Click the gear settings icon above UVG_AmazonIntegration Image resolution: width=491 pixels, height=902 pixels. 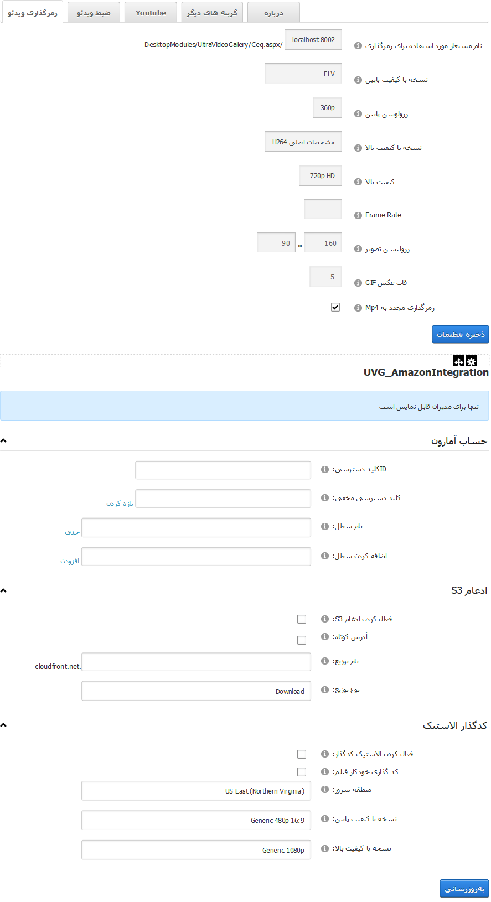[471, 361]
